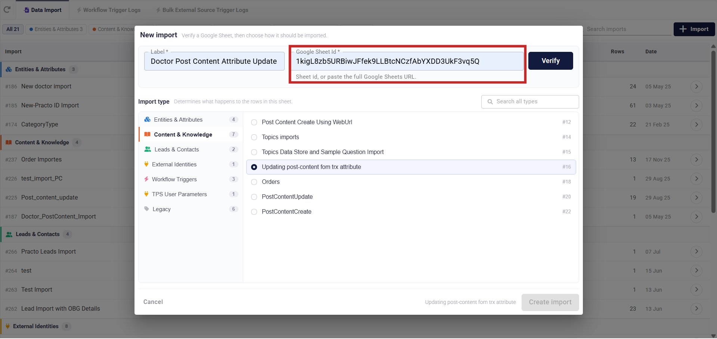Click the Verify button

[x=550, y=61]
